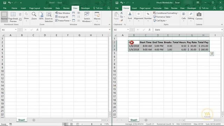Viewport: 224px width, 126px height.
Task: Click the Format Painter brush icon
Action: 121,21
